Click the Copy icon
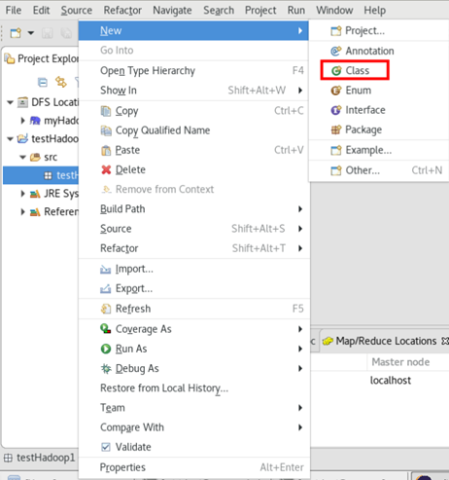 pyautogui.click(x=106, y=111)
